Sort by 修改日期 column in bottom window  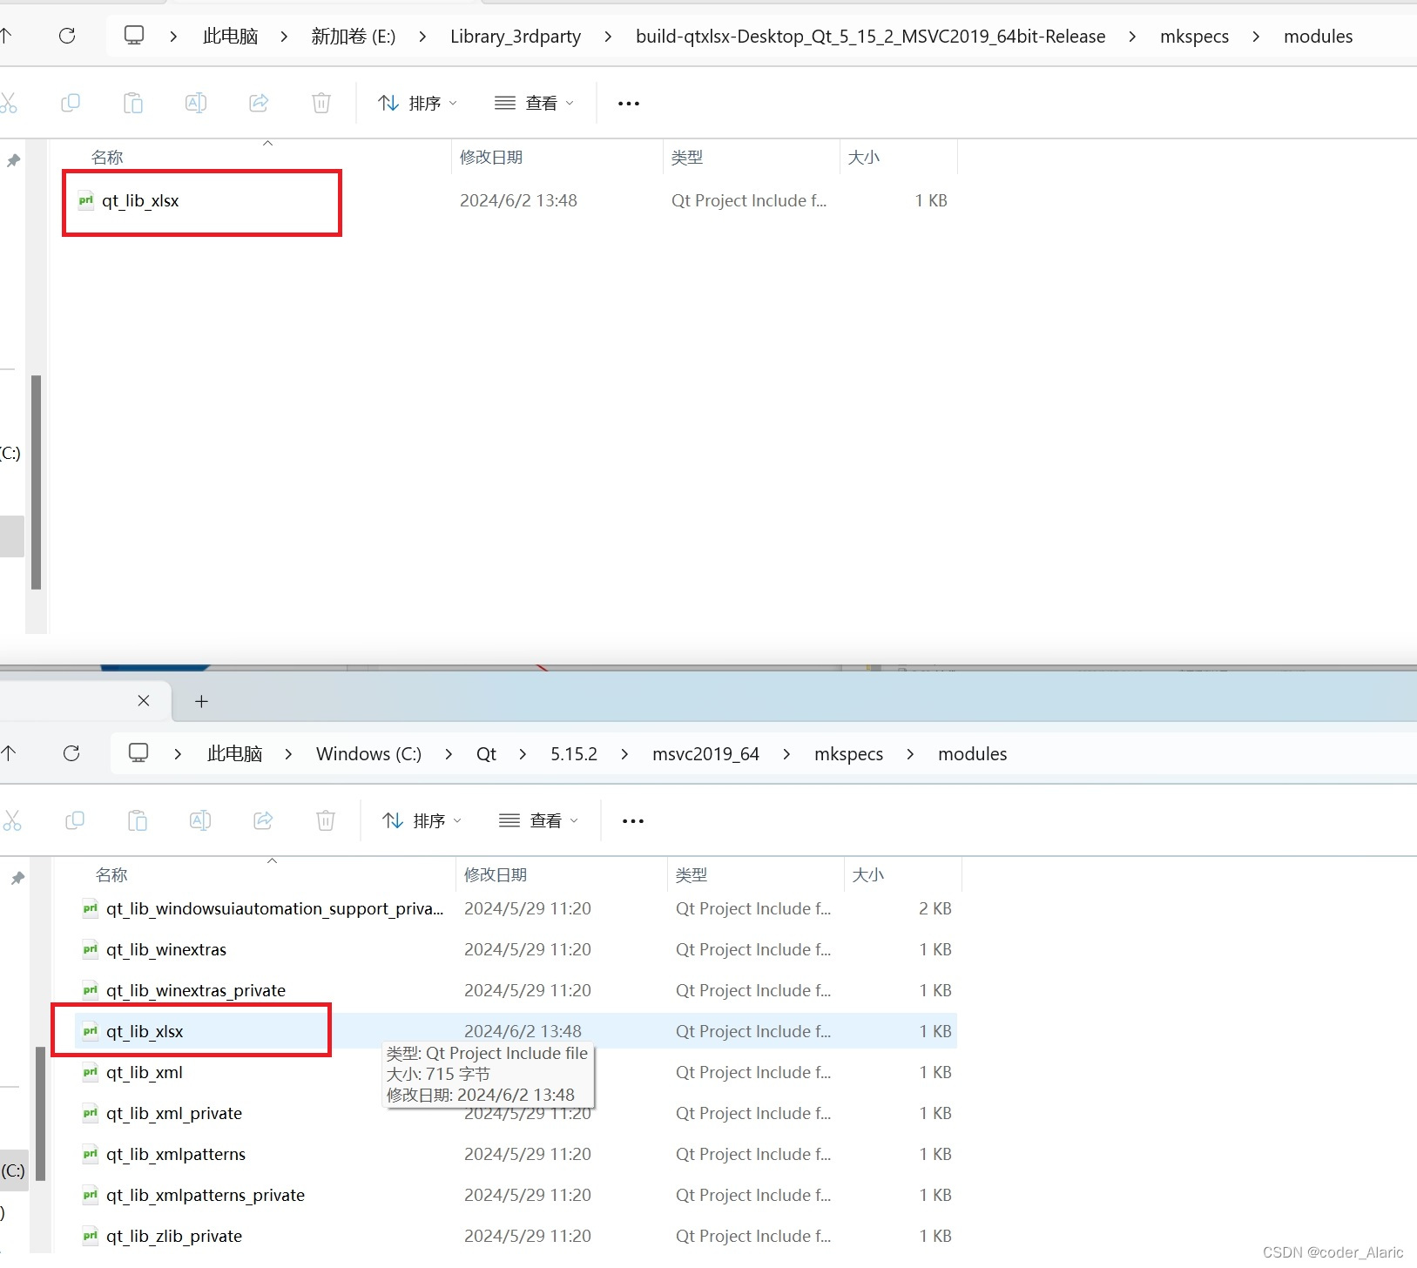496,874
